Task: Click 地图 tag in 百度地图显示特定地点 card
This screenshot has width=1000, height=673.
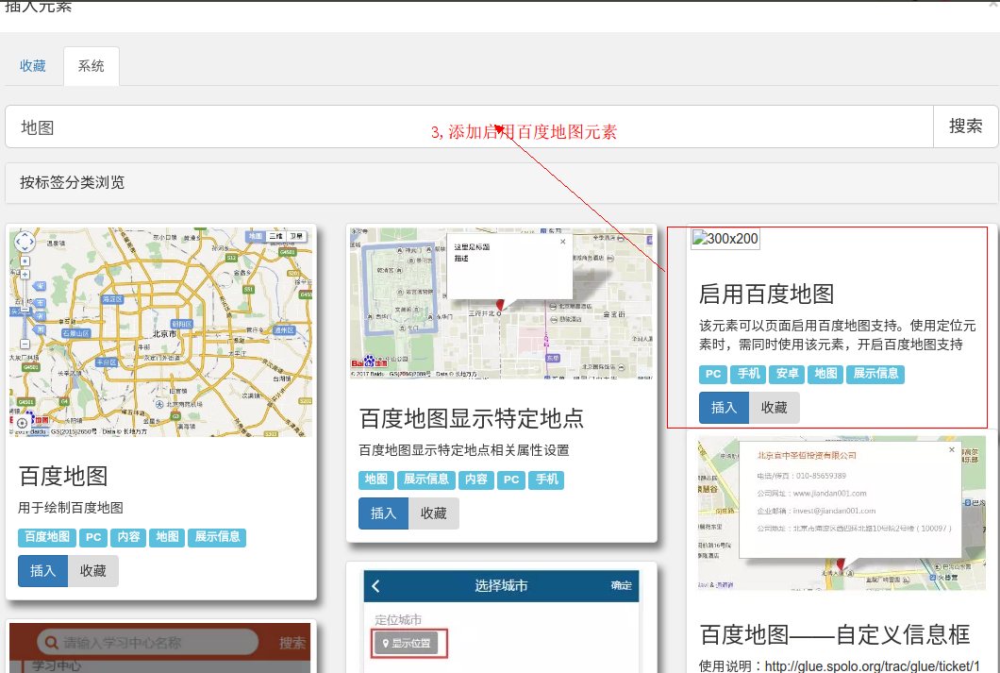Action: (376, 480)
